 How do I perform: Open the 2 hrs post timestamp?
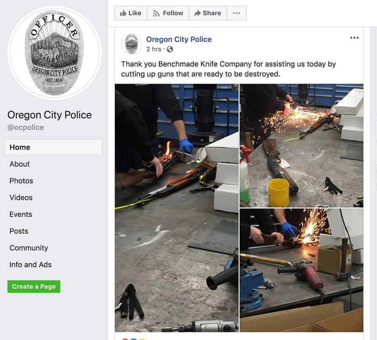(x=153, y=49)
